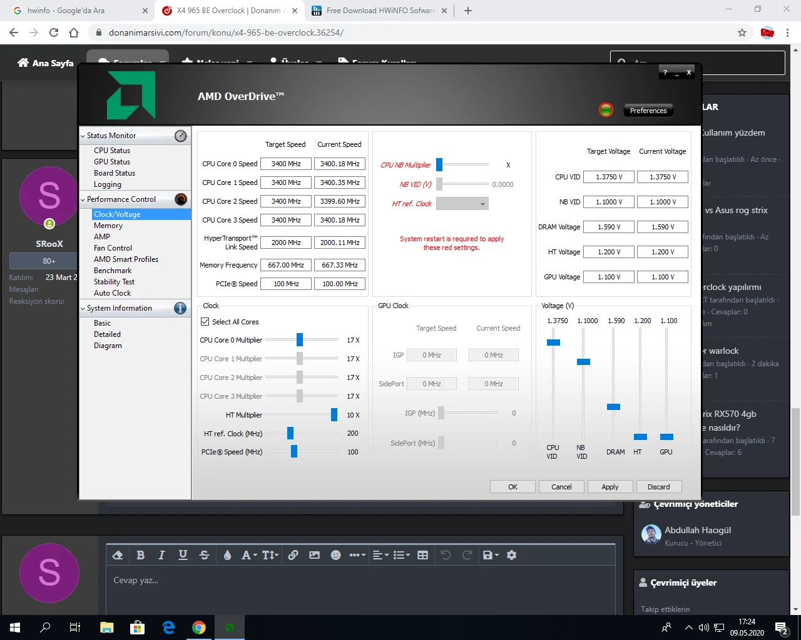Insert a link using the chain icon
The image size is (801, 640).
tap(293, 555)
